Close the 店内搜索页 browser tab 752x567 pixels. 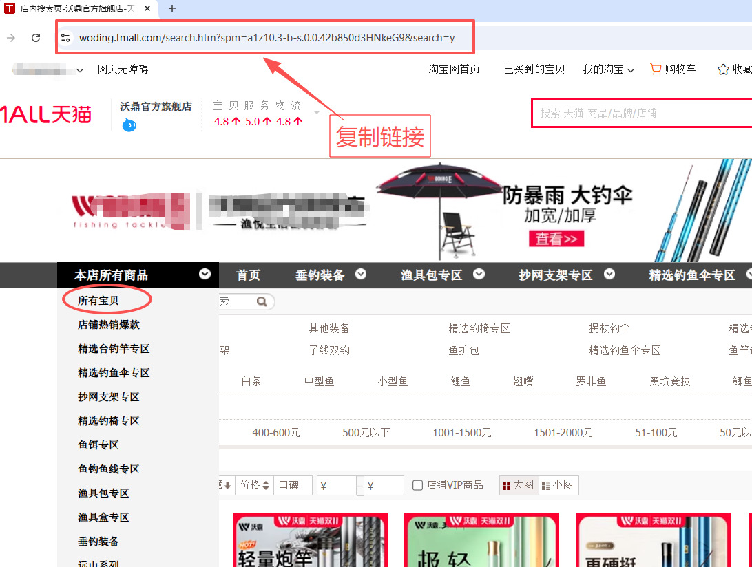[147, 8]
